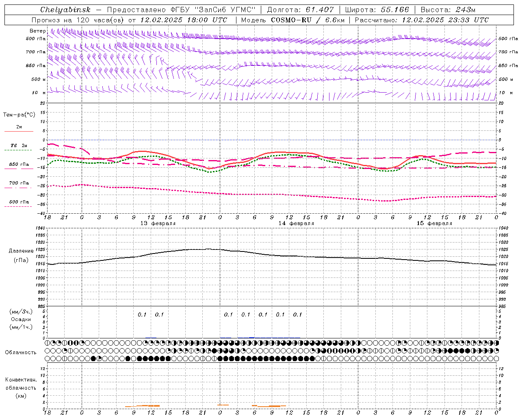Click the '15 февраля' date label
520x416 pixels.
(x=434, y=223)
